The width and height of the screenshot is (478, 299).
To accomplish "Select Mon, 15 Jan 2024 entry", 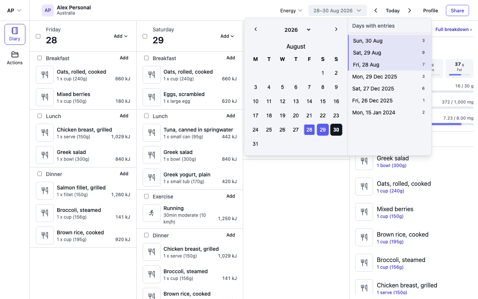I will [389, 112].
